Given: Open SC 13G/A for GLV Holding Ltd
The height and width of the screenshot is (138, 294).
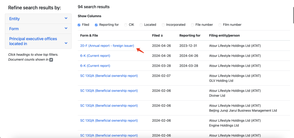Looking at the screenshot, I should (109, 76).
